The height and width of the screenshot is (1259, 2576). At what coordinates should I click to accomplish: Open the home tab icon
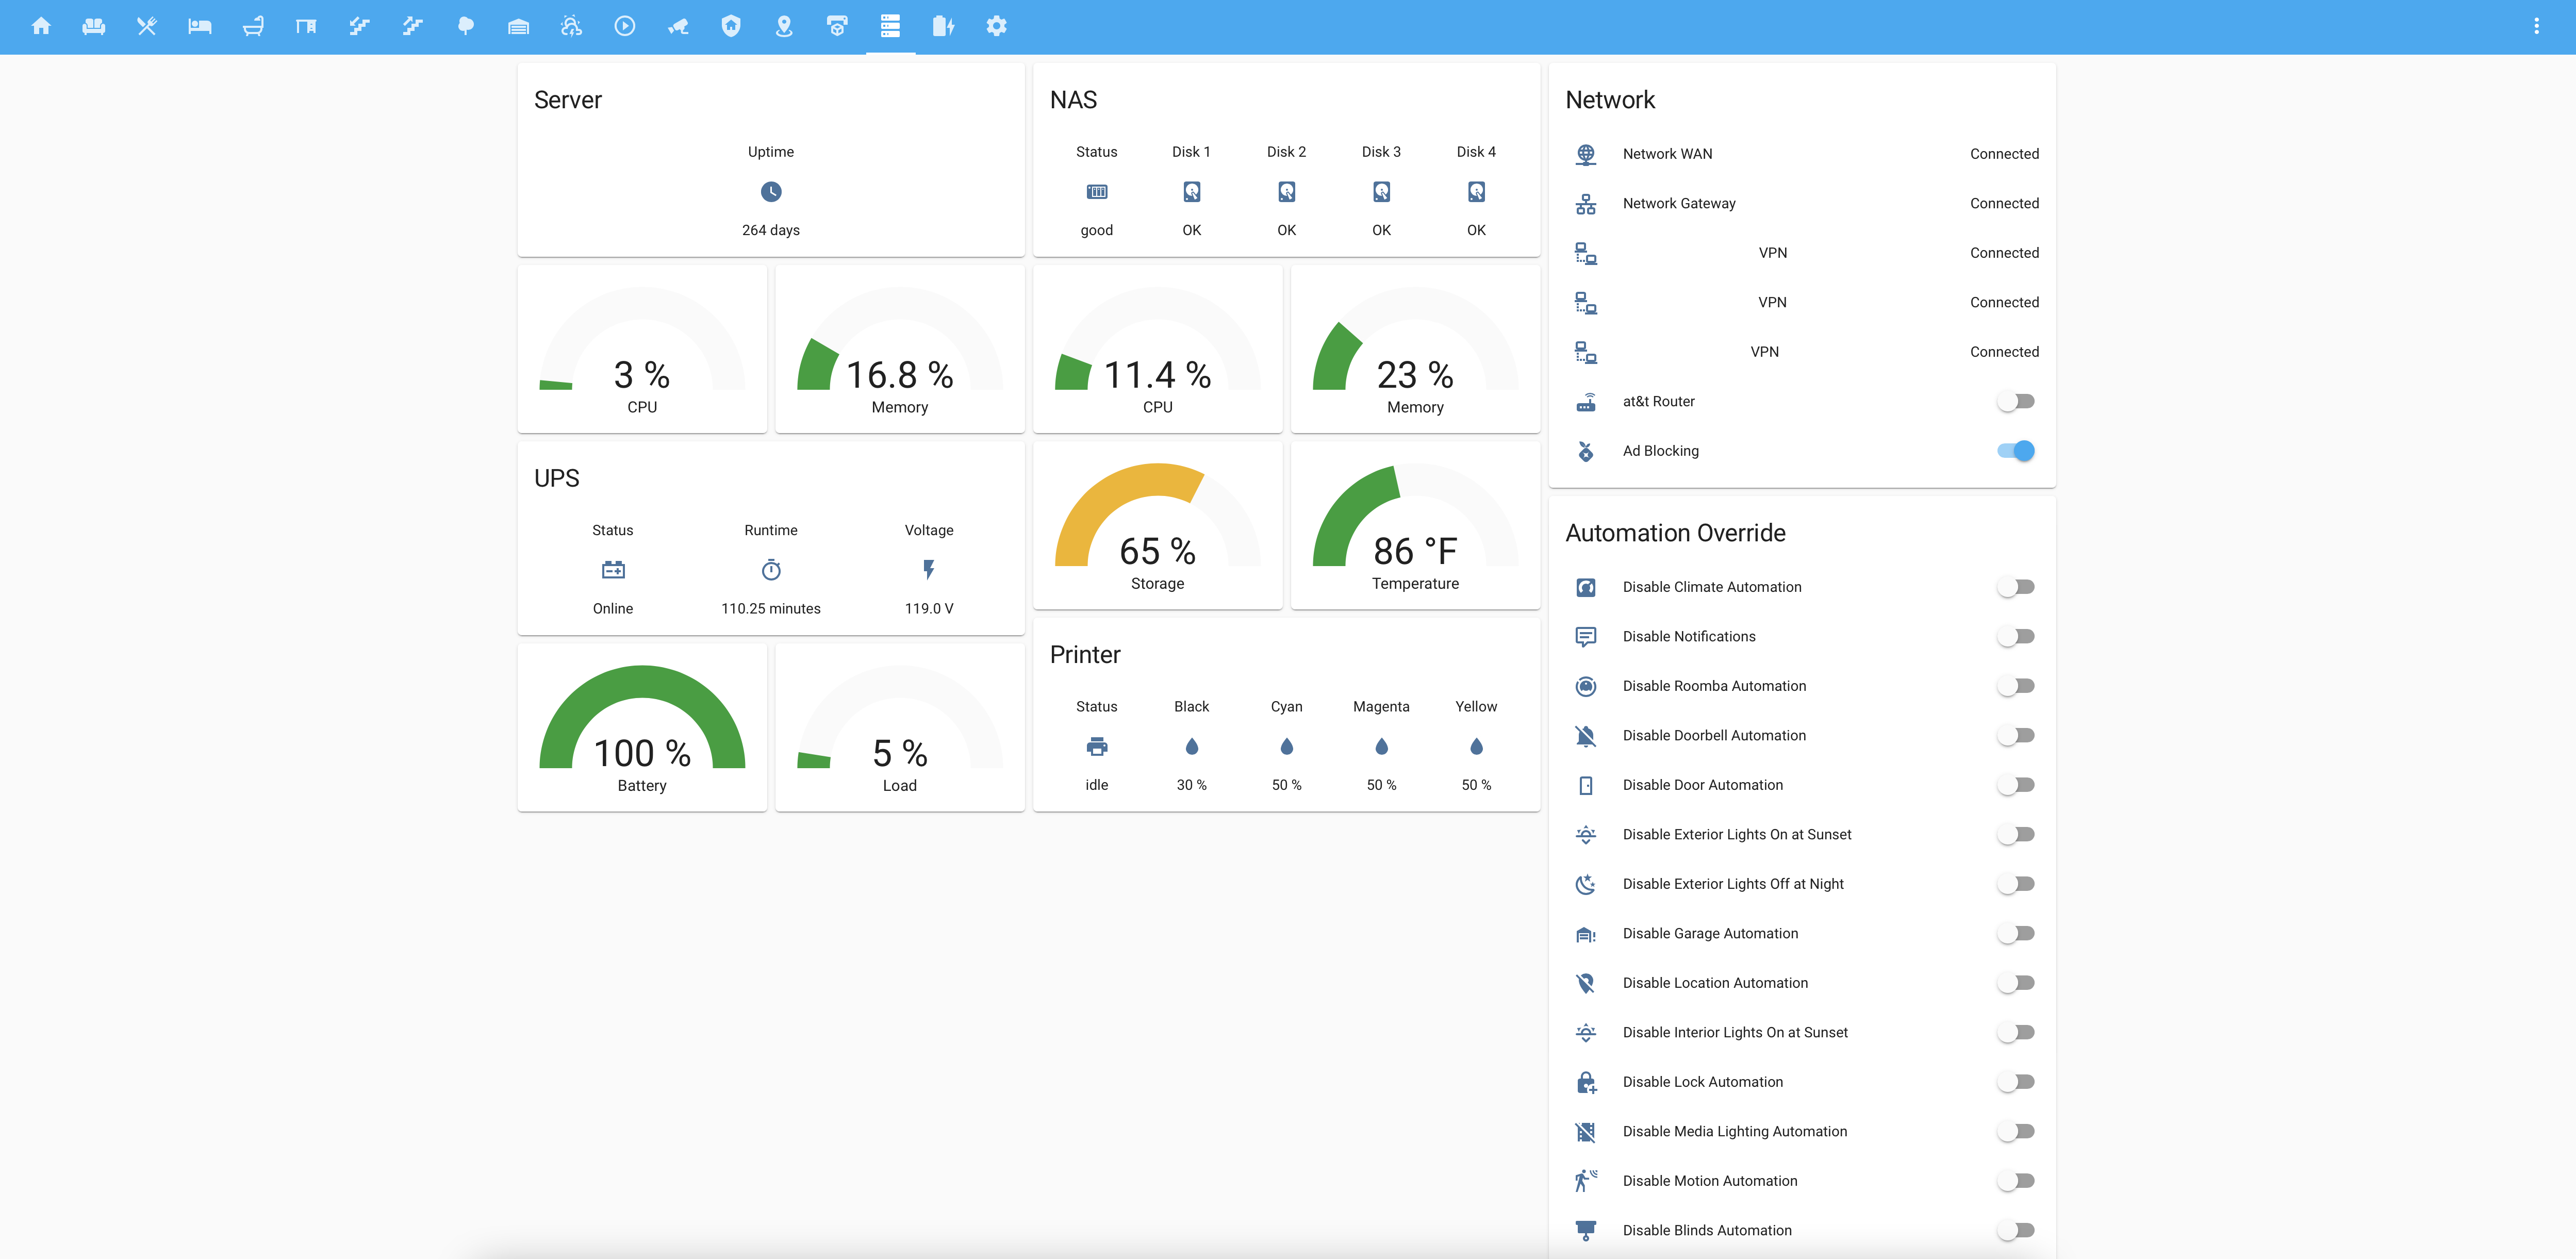point(41,26)
